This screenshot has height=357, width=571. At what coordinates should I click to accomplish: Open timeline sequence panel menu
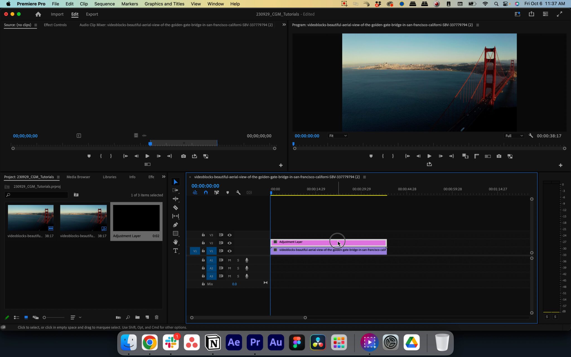tap(364, 177)
